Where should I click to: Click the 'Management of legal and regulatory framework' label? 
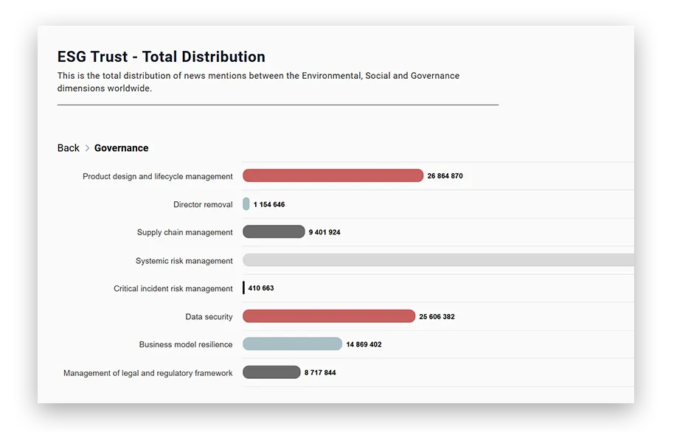pos(148,373)
